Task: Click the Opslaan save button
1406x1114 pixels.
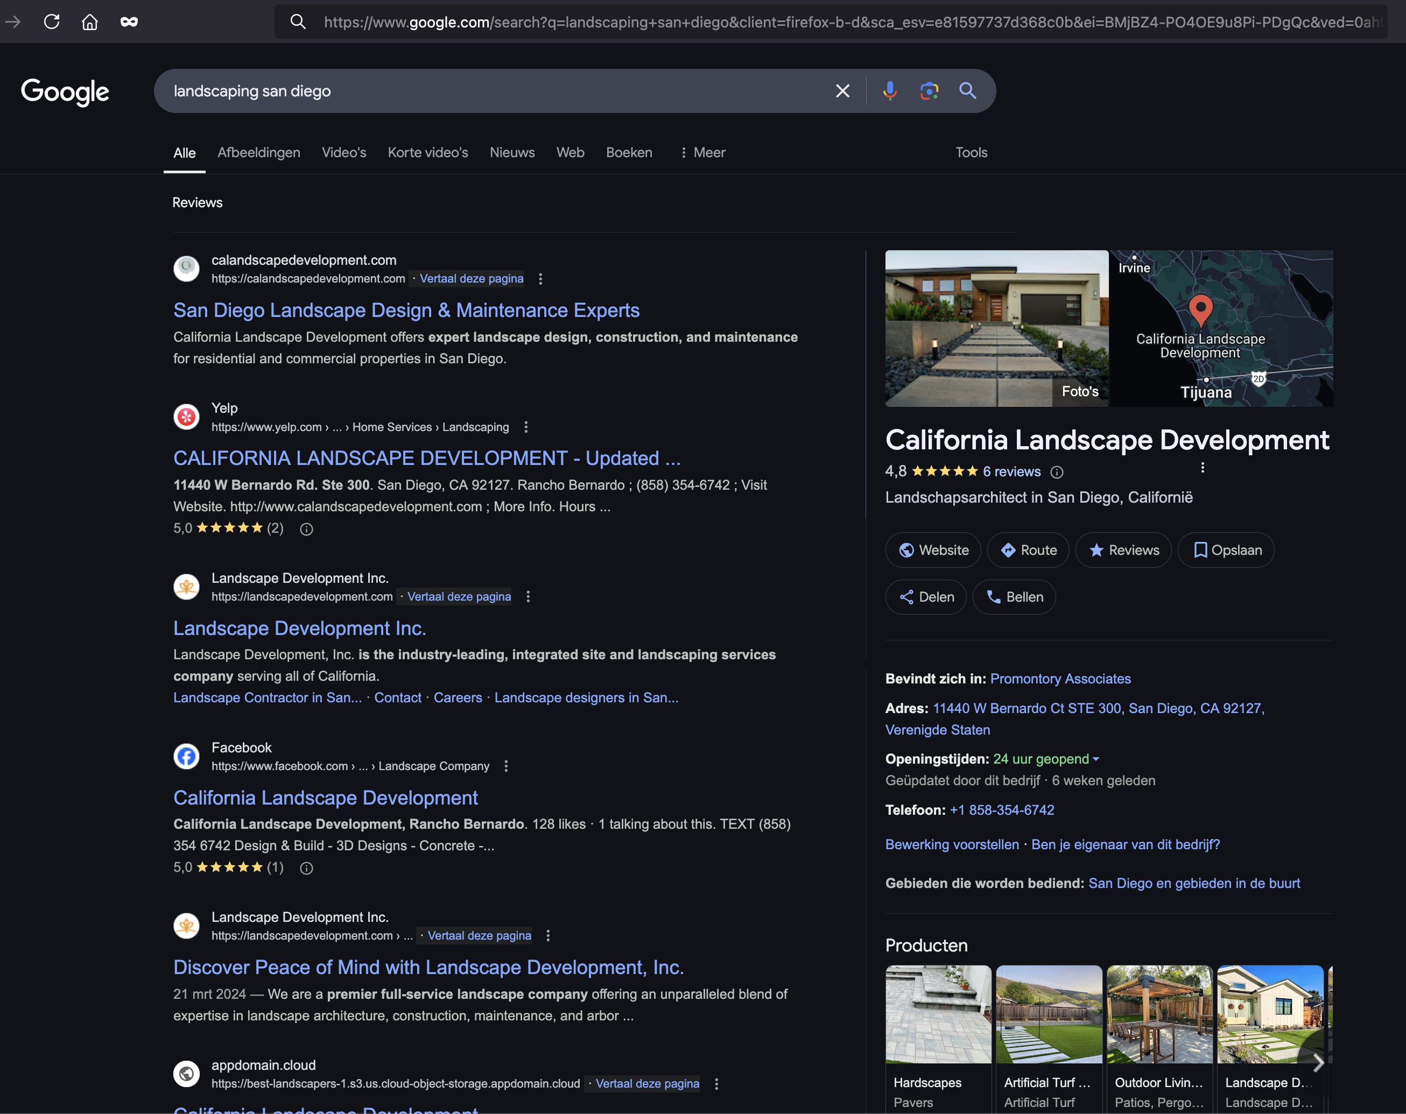Action: [x=1226, y=550]
